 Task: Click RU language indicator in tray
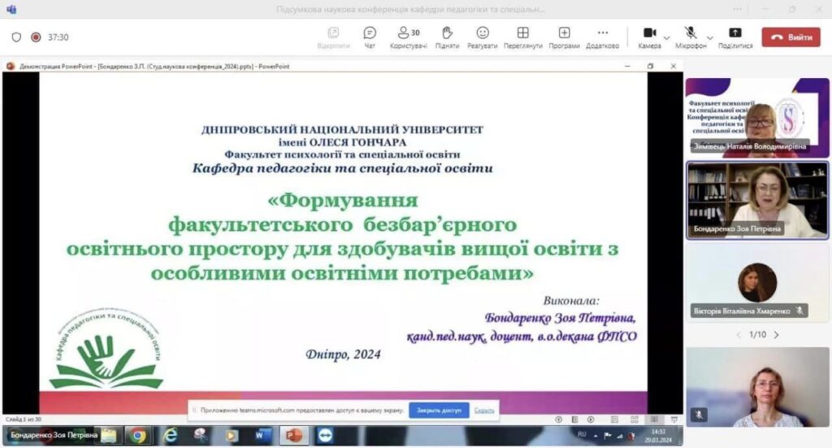click(x=582, y=435)
